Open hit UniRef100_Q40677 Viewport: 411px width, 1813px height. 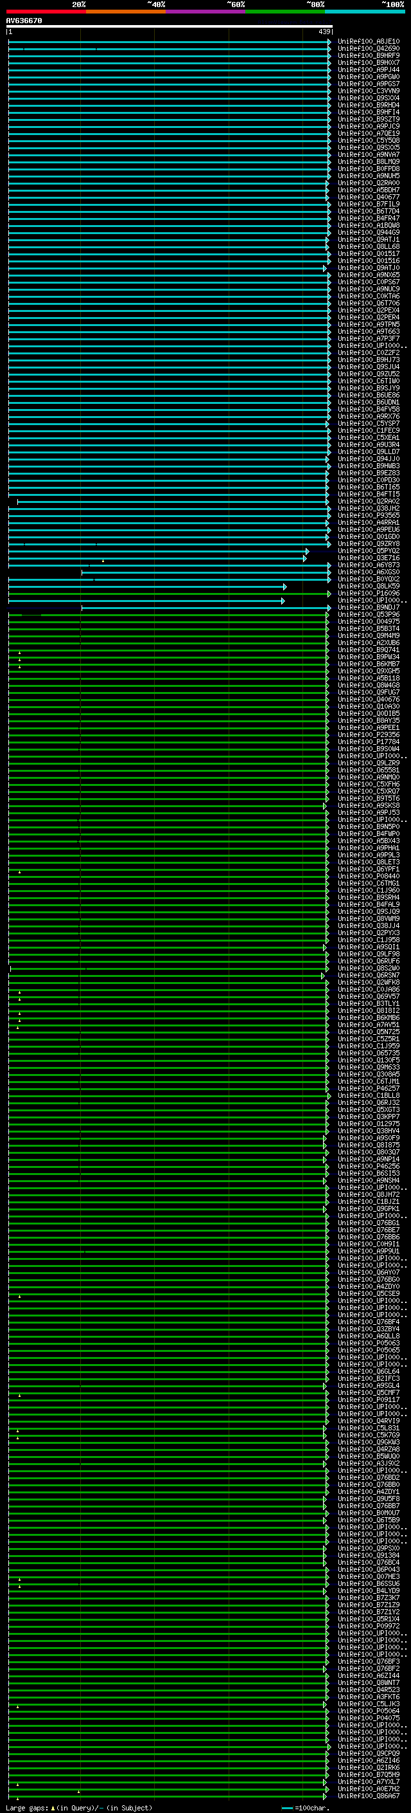[x=369, y=197]
